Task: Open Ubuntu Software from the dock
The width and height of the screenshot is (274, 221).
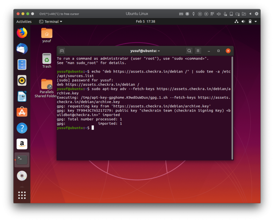Action: pos(22,112)
